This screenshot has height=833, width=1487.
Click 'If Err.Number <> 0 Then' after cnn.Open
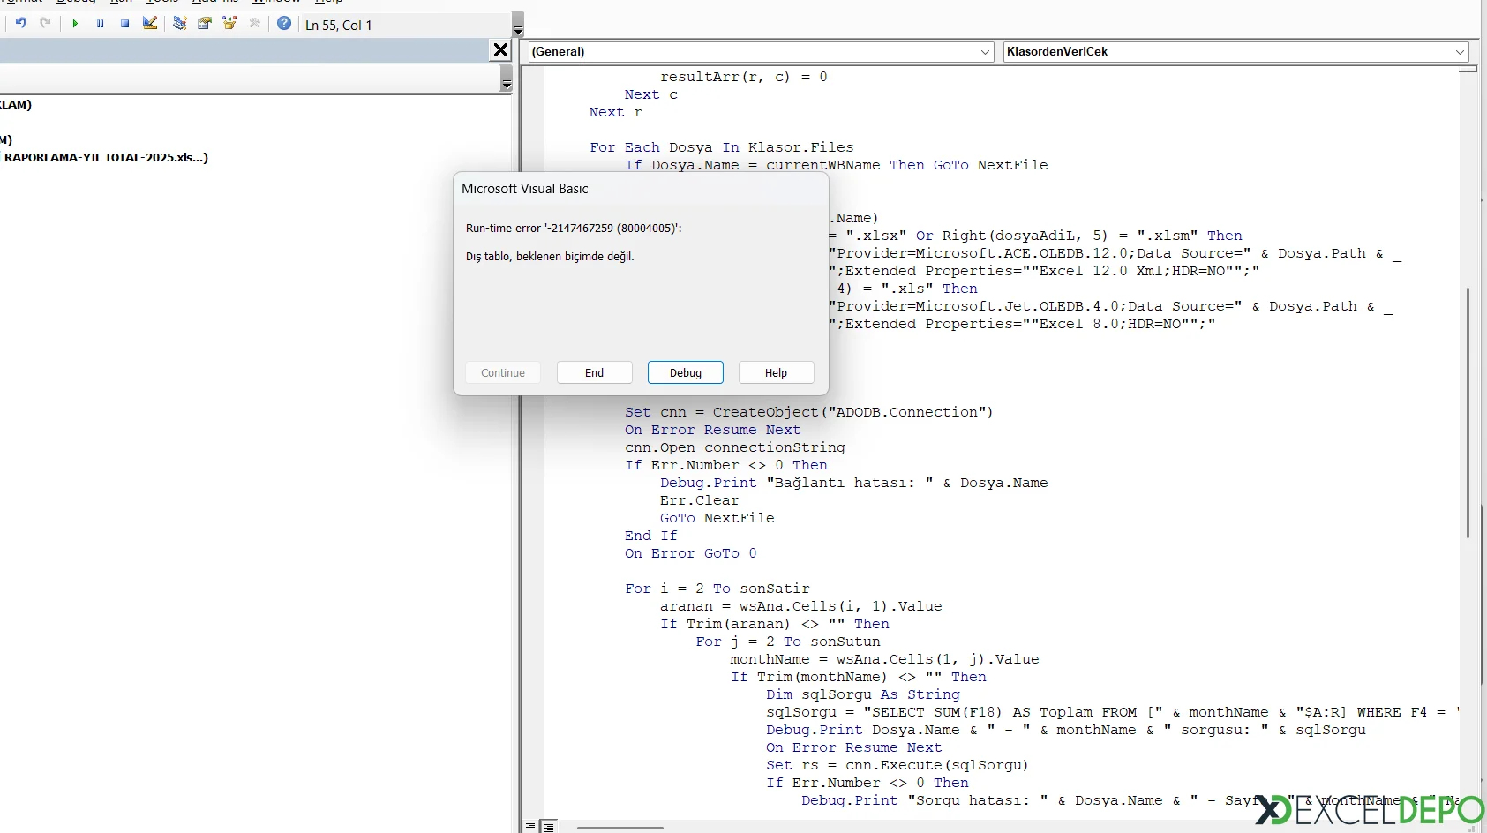(726, 465)
